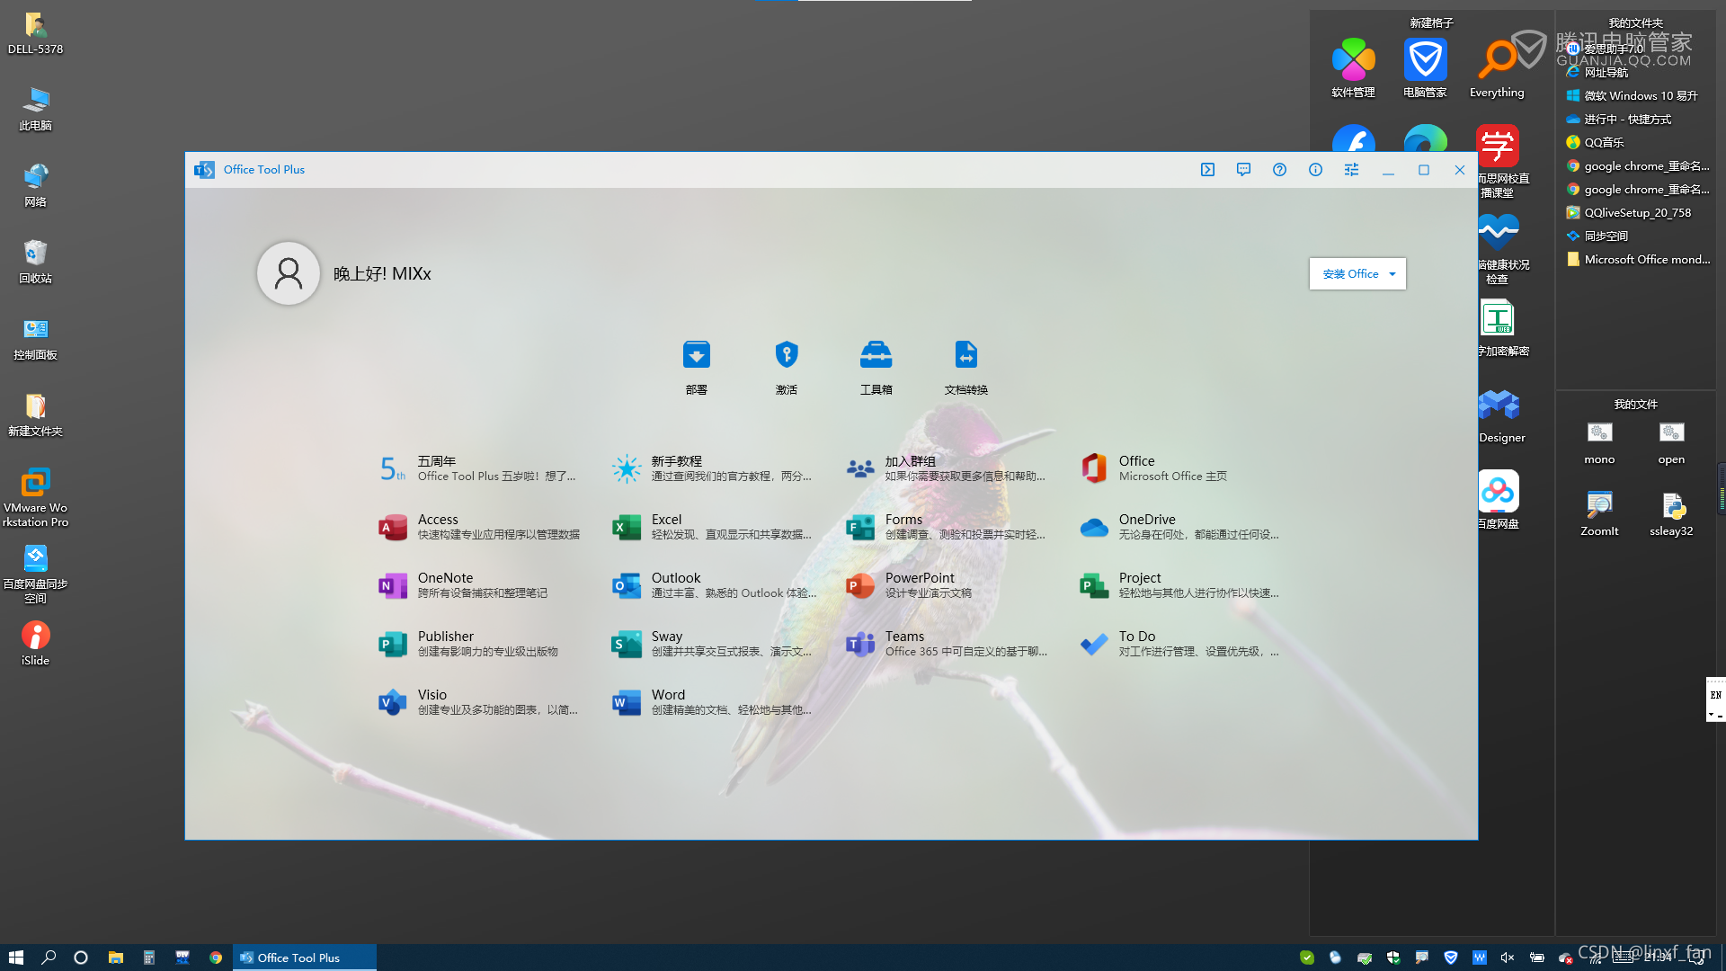Open 控制面板 control panel desktop icon
1726x971 pixels.
coord(35,337)
